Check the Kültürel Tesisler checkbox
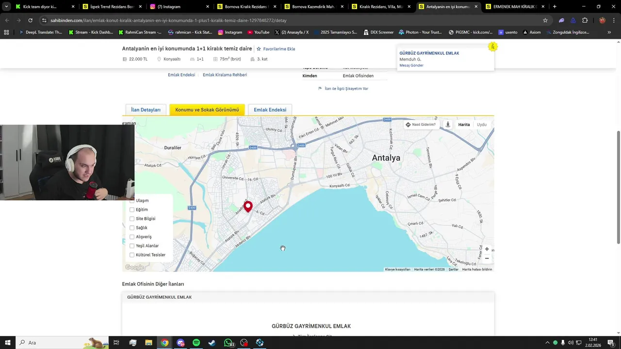 tap(131, 255)
